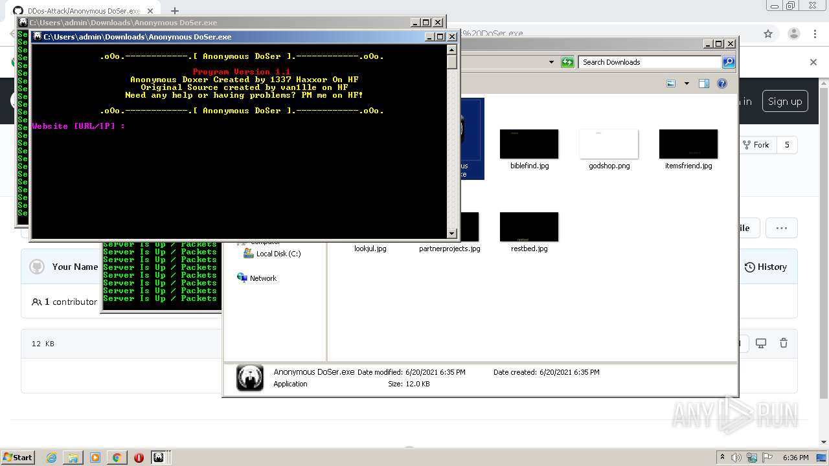Open the volume tray icon
The image size is (829, 466).
[x=736, y=457]
